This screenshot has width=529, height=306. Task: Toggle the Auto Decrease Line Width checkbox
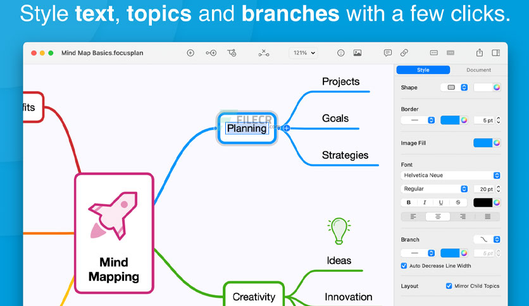(x=404, y=266)
